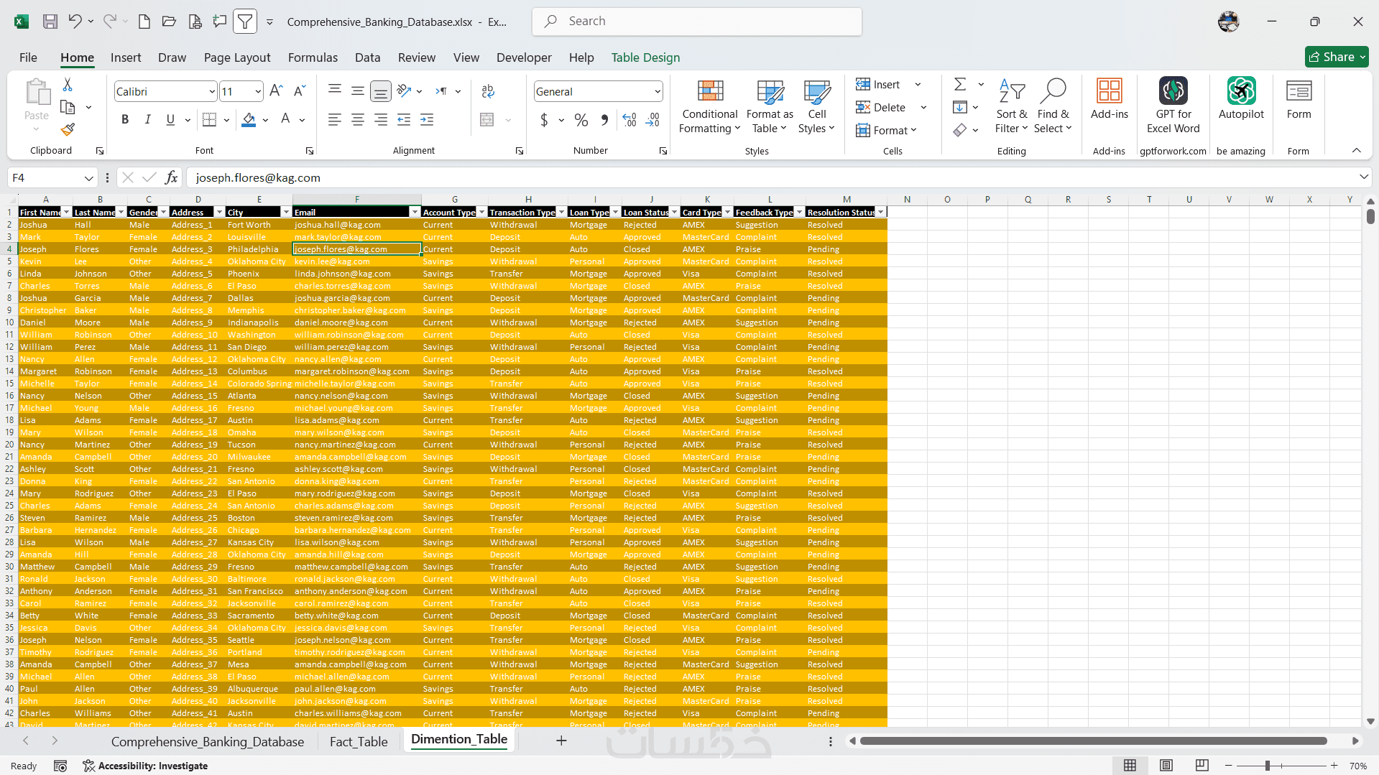Switch to the Fact_Table sheet

pos(359,742)
